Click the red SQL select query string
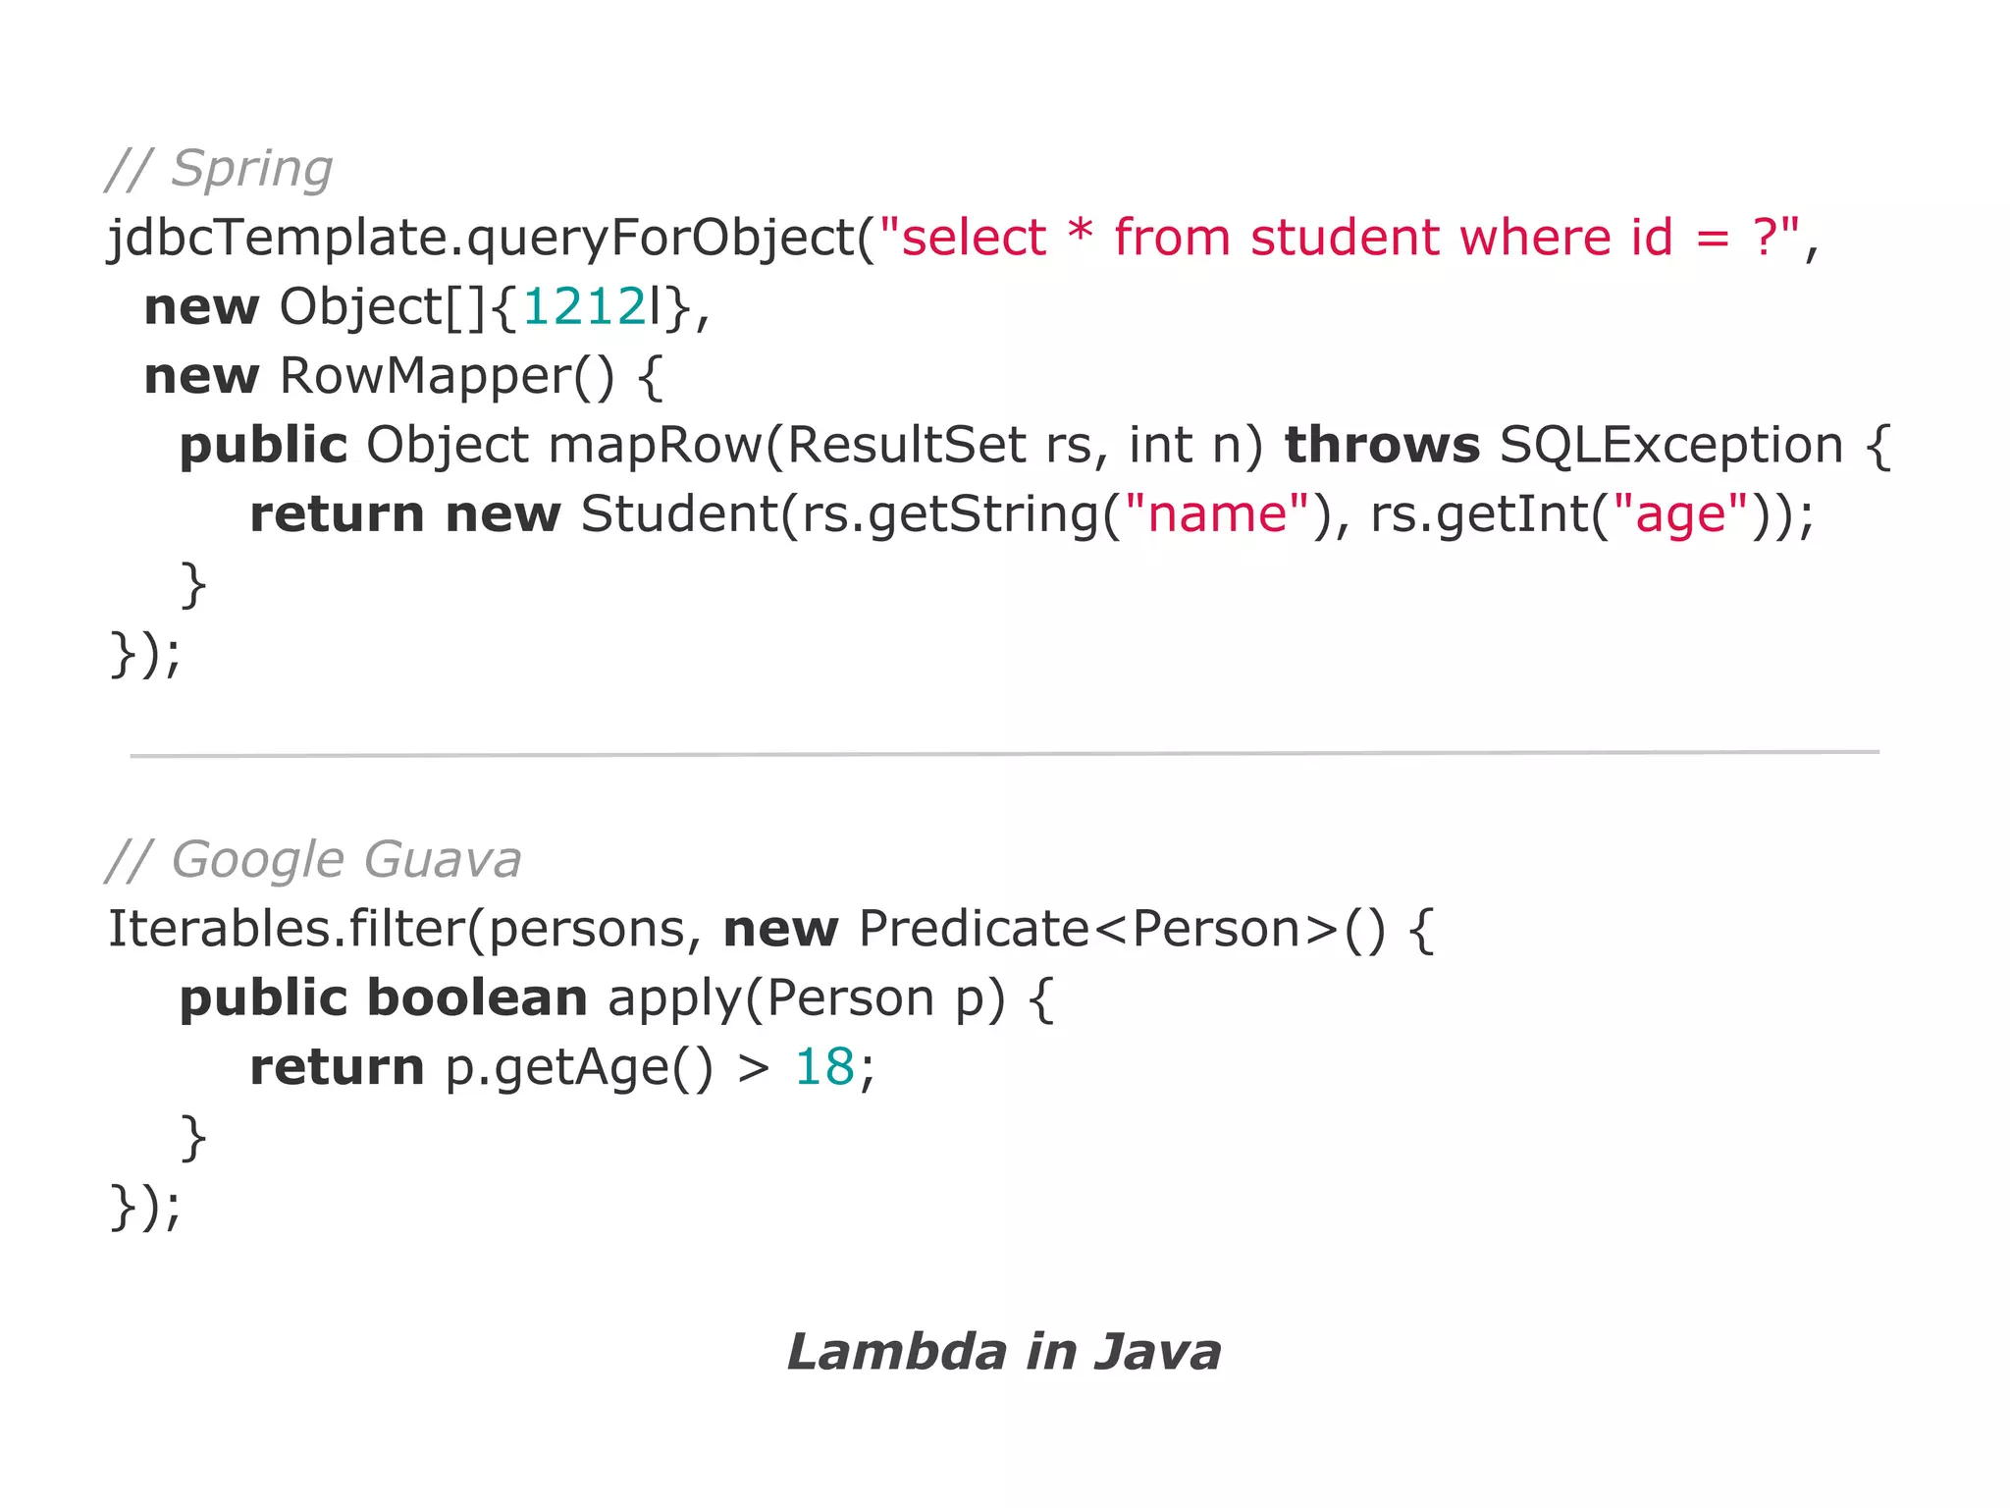This screenshot has height=1508, width=2010. coord(1340,239)
